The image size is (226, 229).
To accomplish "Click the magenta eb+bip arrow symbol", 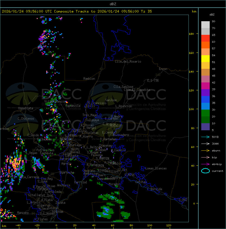I will 205,164.
